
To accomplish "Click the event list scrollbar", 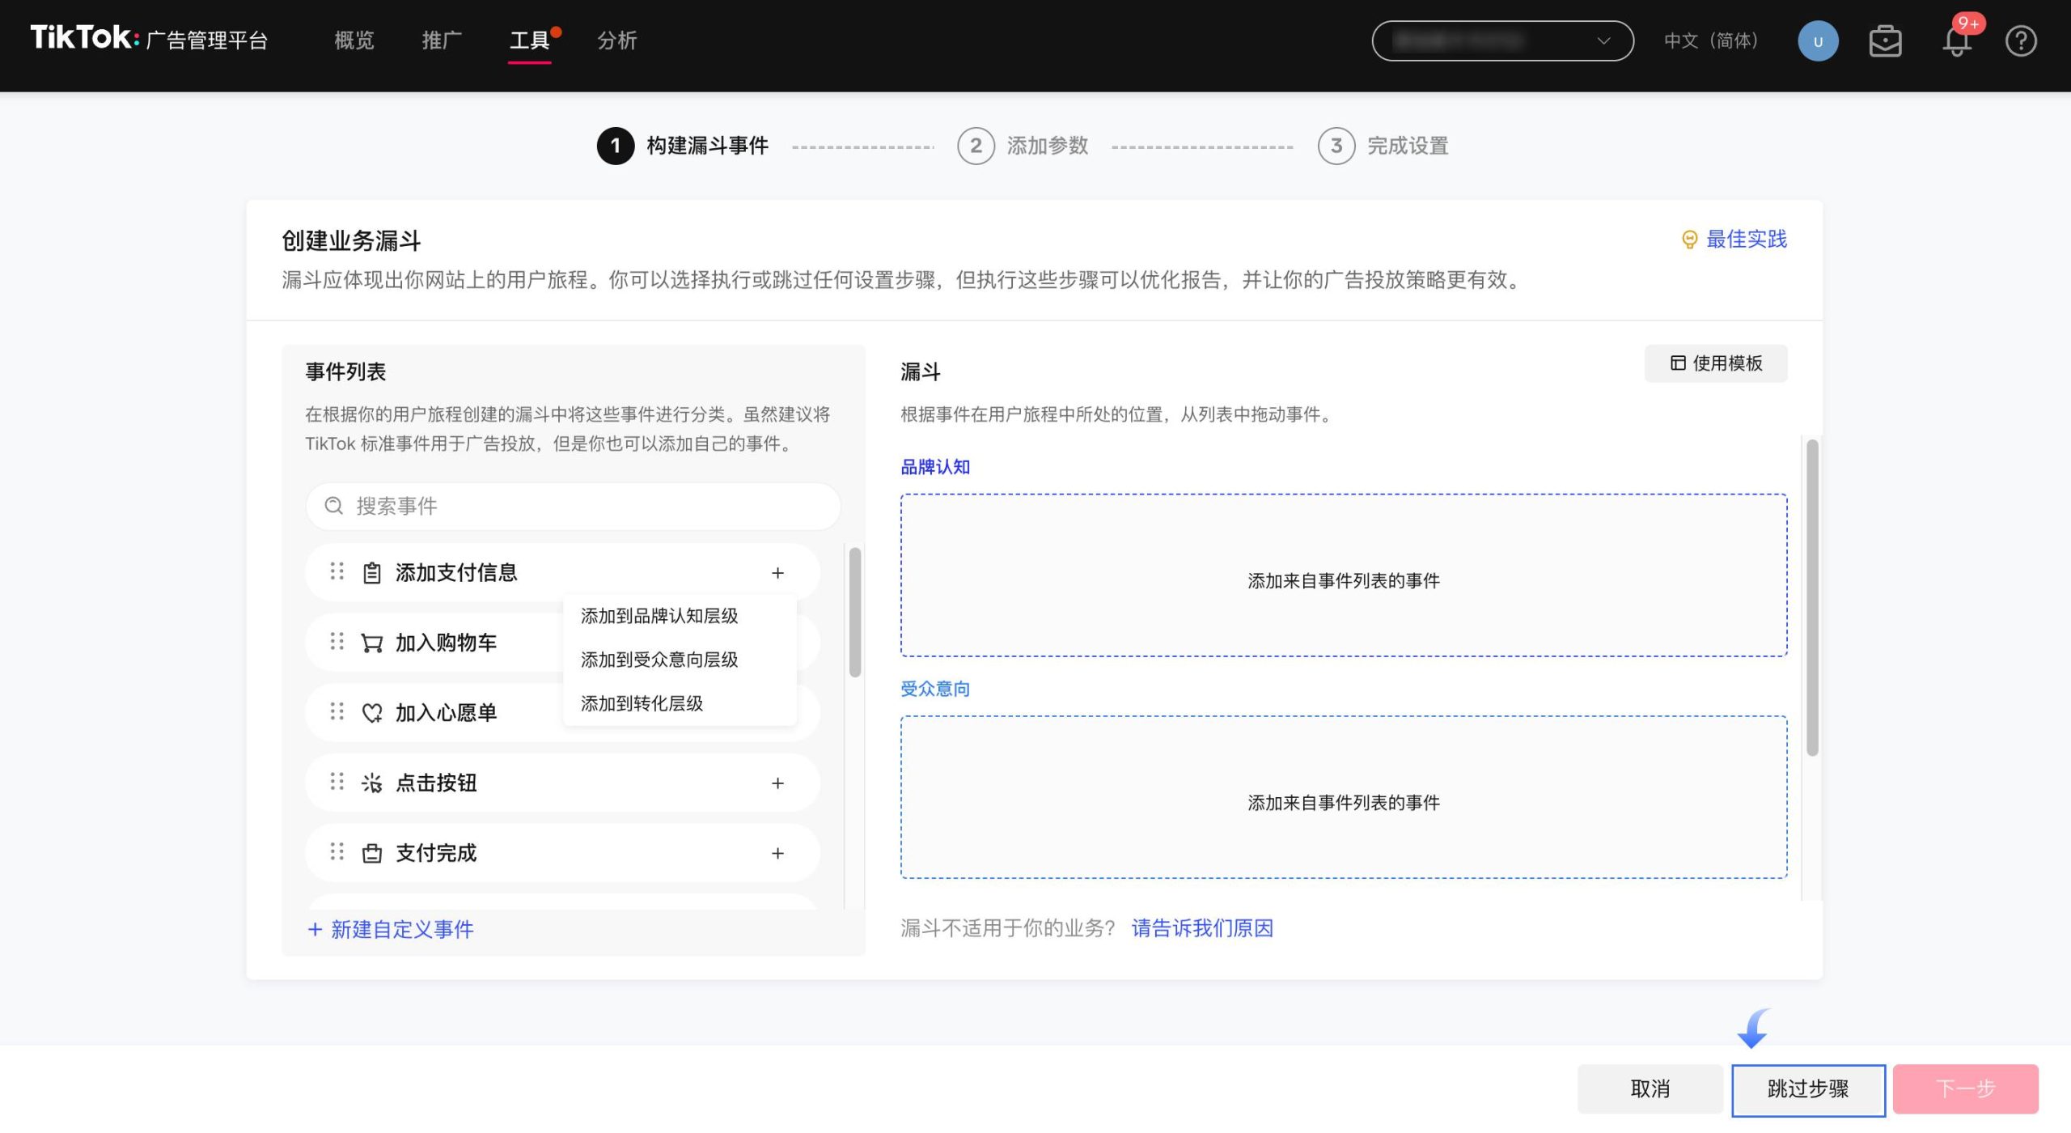I will tap(854, 613).
